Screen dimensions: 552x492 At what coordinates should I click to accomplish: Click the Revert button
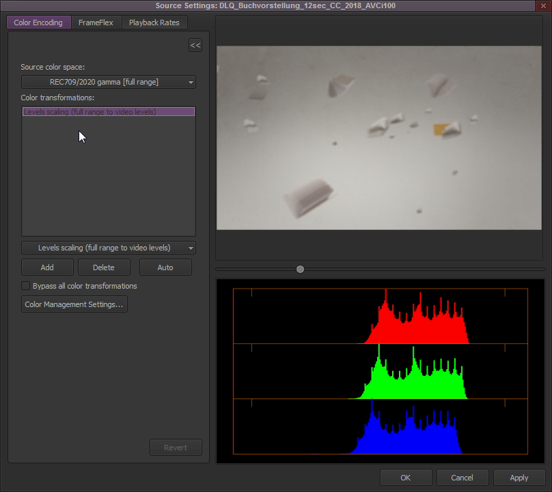click(x=176, y=447)
